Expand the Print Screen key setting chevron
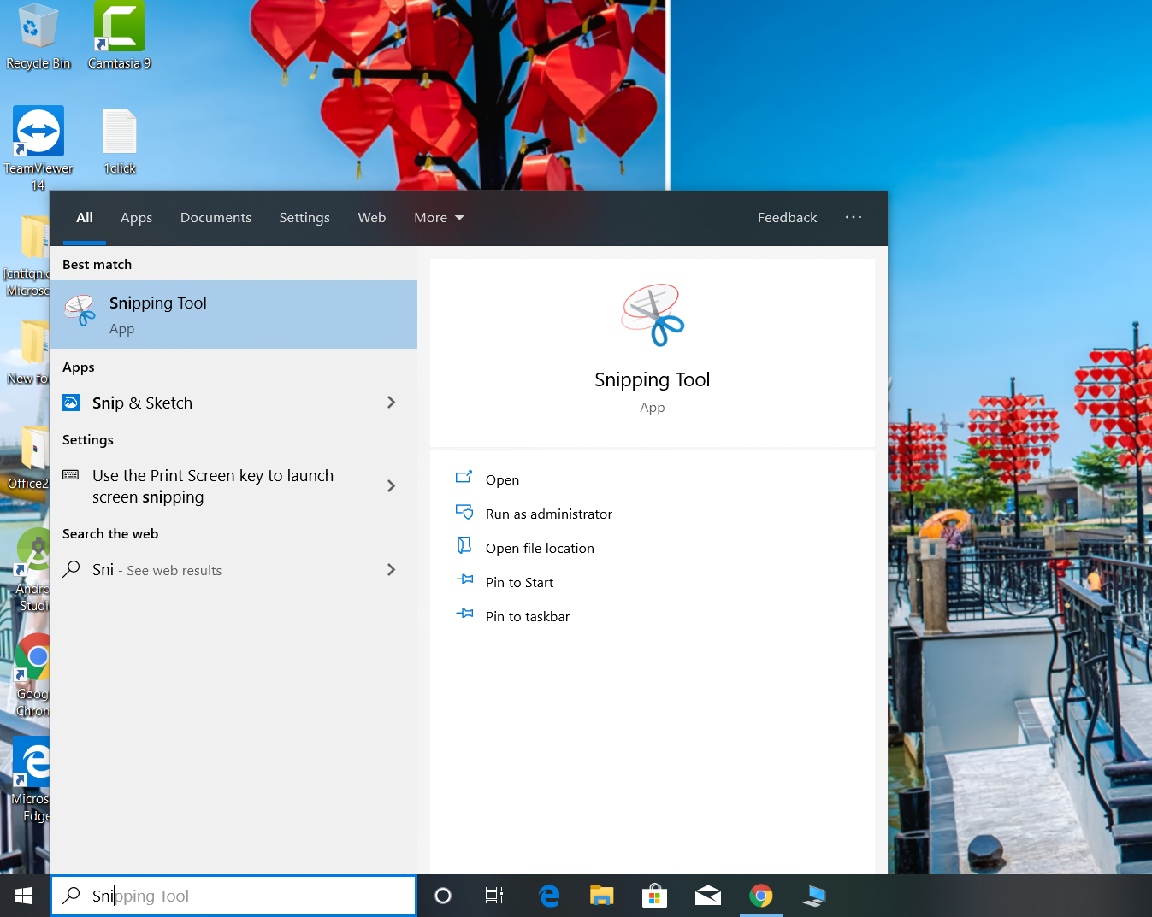This screenshot has width=1152, height=917. pyautogui.click(x=391, y=485)
